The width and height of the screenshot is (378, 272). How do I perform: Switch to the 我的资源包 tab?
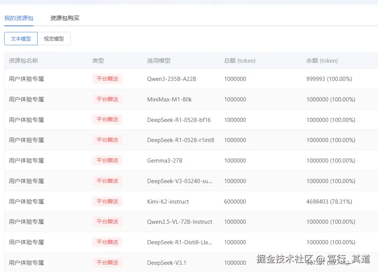(19, 18)
